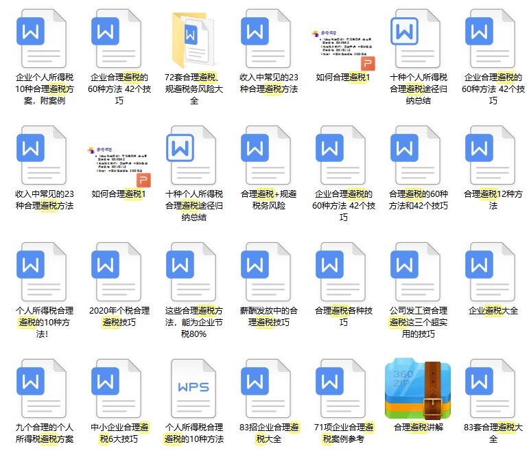The width and height of the screenshot is (529, 455).
Task: Click the 企业避税大全 file icon
Action: click(490, 272)
